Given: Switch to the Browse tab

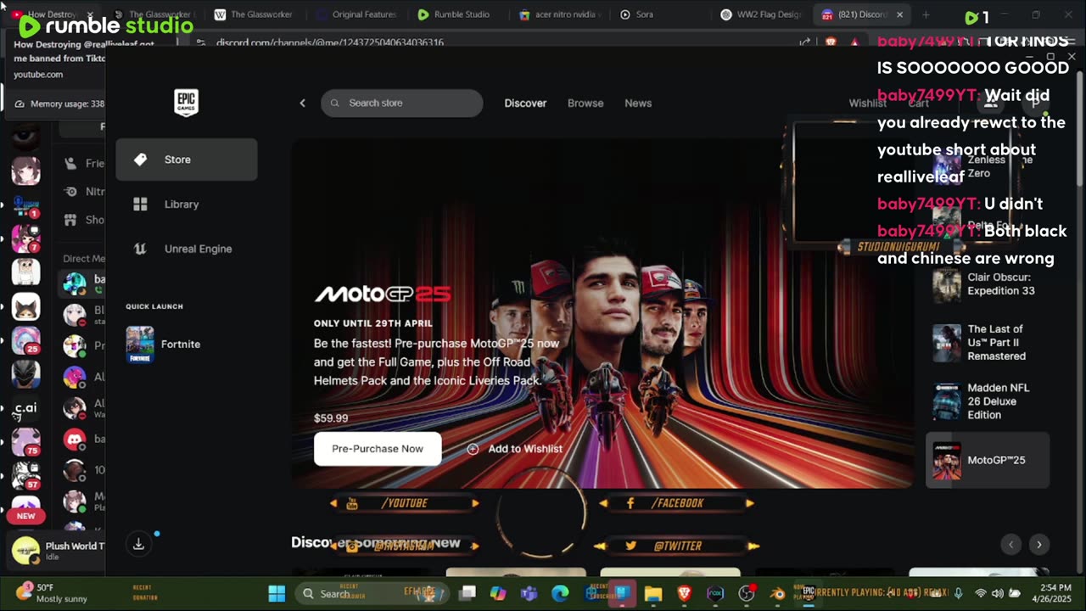Looking at the screenshot, I should tap(585, 103).
